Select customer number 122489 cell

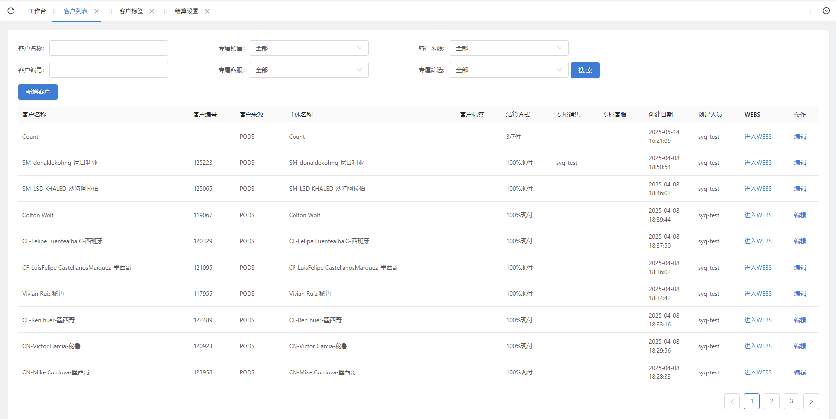pyautogui.click(x=203, y=320)
